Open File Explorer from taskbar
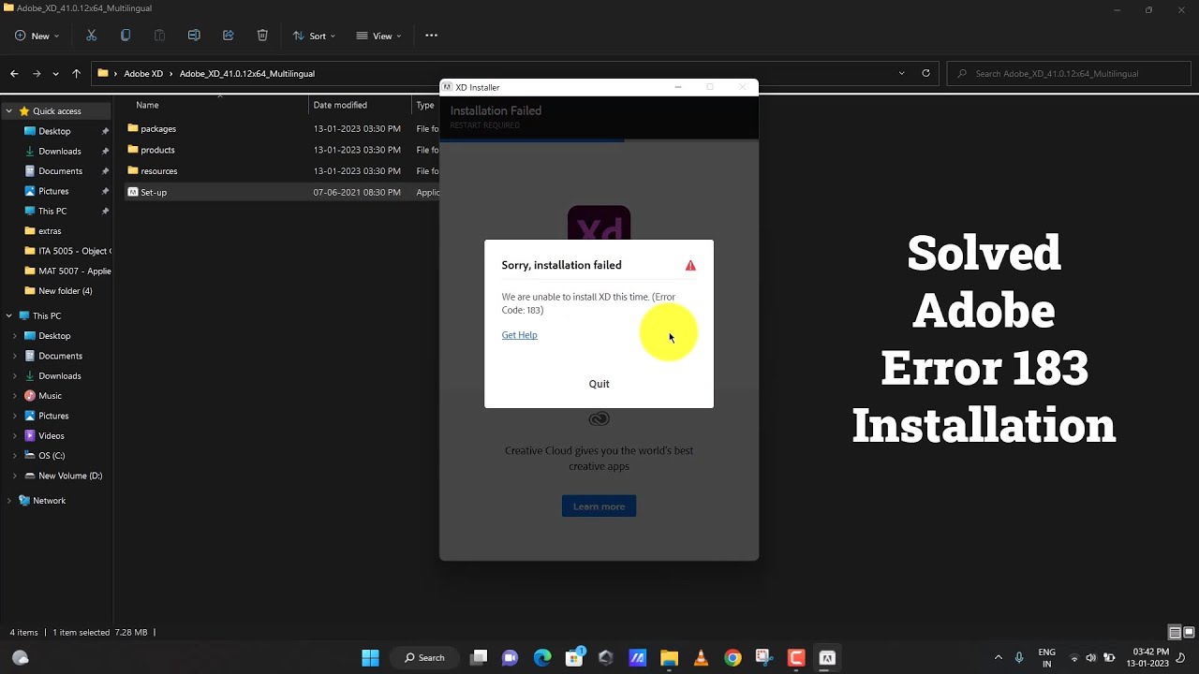This screenshot has height=674, width=1199. (x=669, y=658)
